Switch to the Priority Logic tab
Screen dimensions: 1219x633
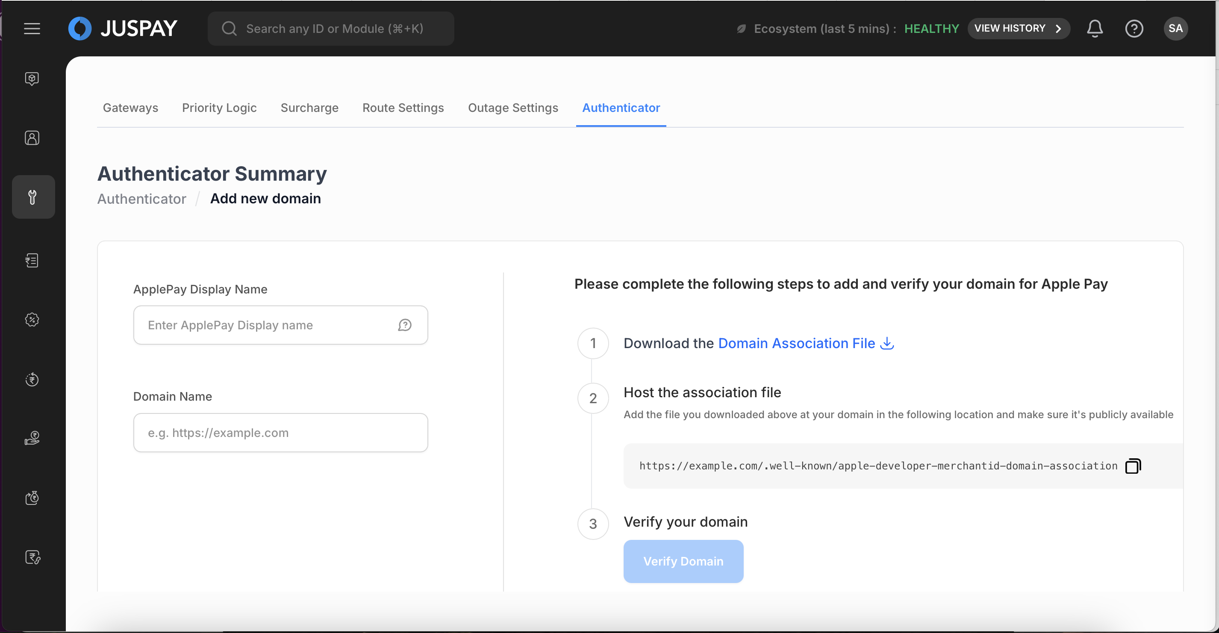coord(219,108)
